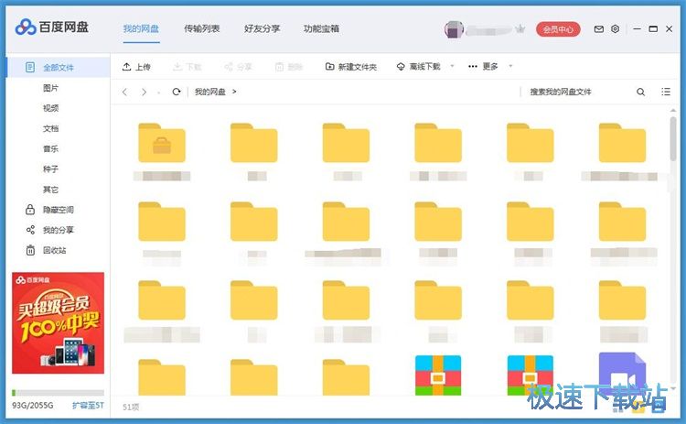This screenshot has height=424, width=686.
Task: Open the 回收站 recycle bin
Action: click(46, 250)
